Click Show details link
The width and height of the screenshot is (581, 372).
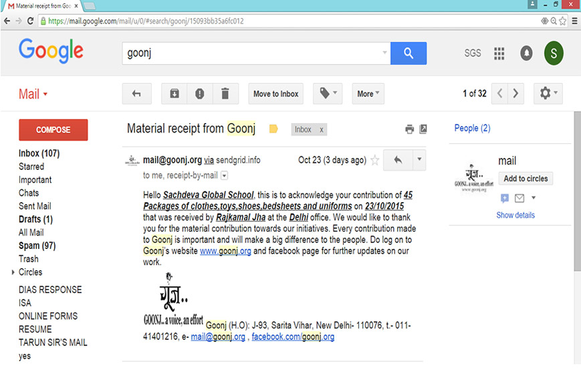click(515, 215)
